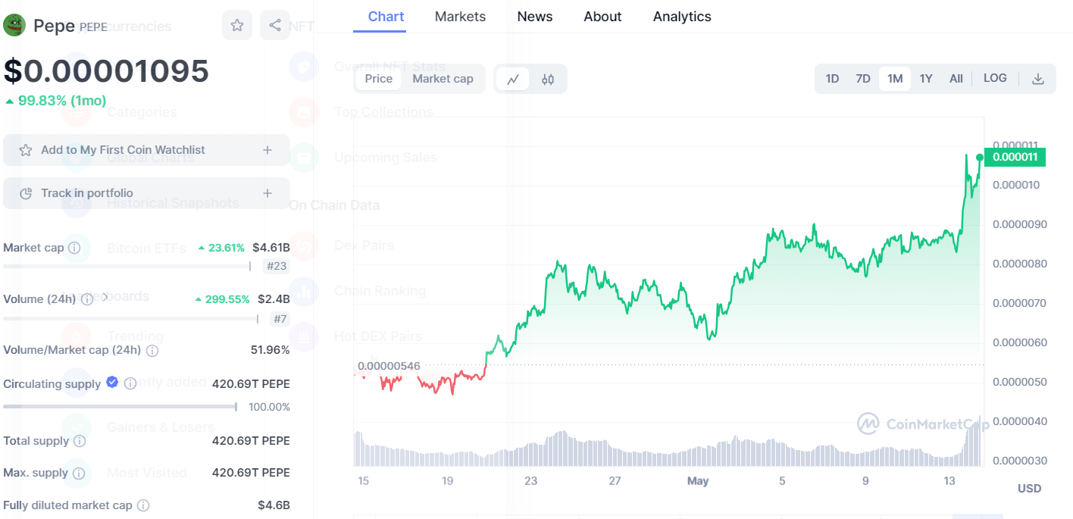Click the $2.4B volume value
This screenshot has height=519, width=1073.
pyautogui.click(x=274, y=299)
